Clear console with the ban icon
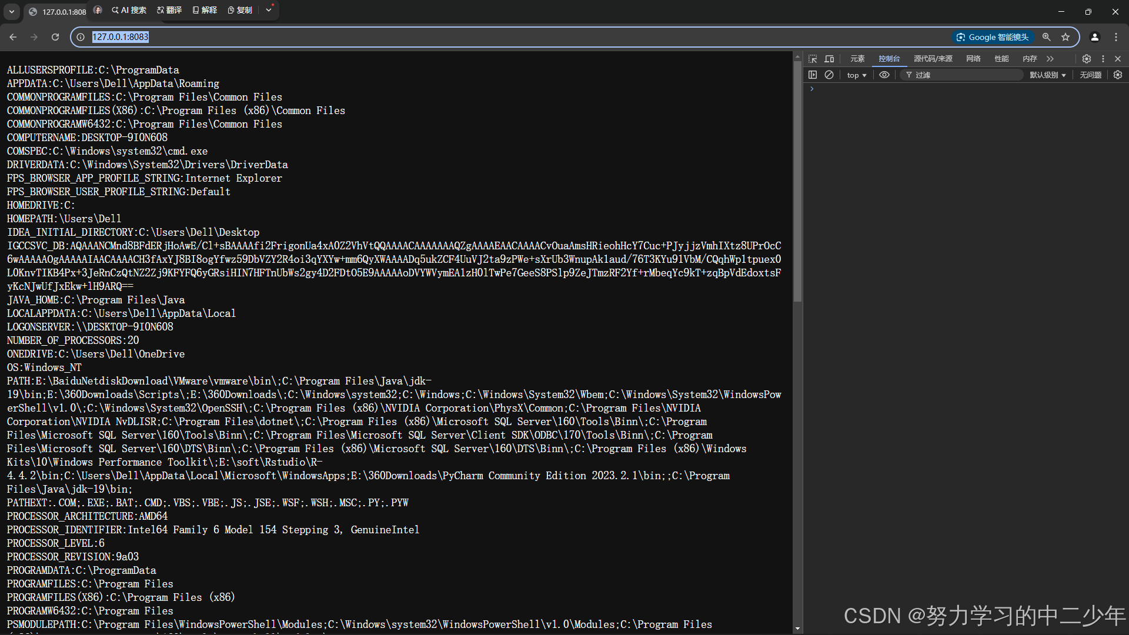The width and height of the screenshot is (1129, 635). point(829,75)
